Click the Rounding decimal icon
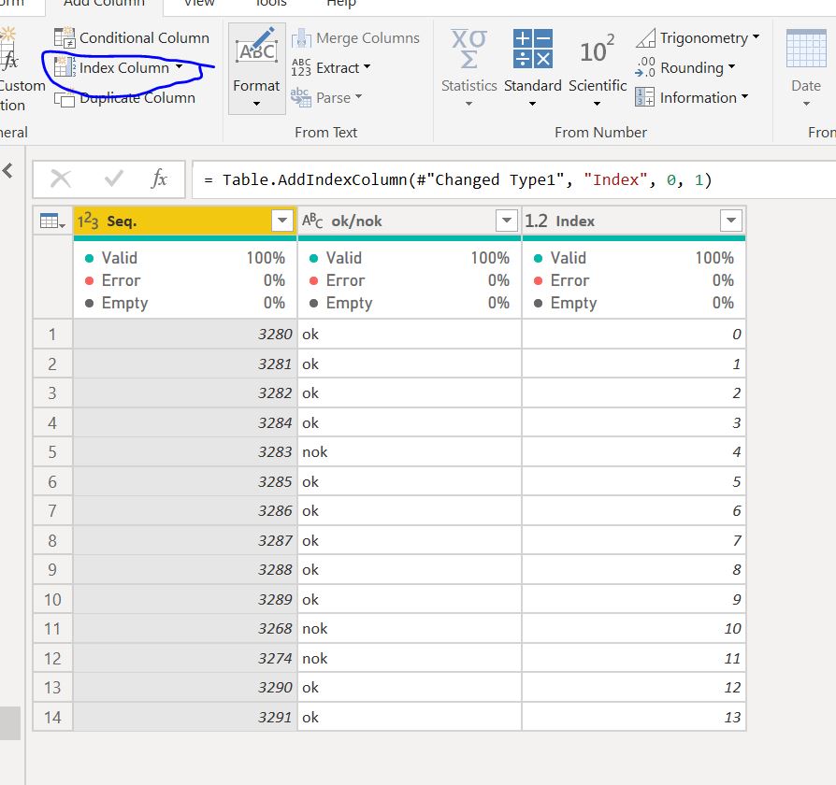 tap(645, 67)
